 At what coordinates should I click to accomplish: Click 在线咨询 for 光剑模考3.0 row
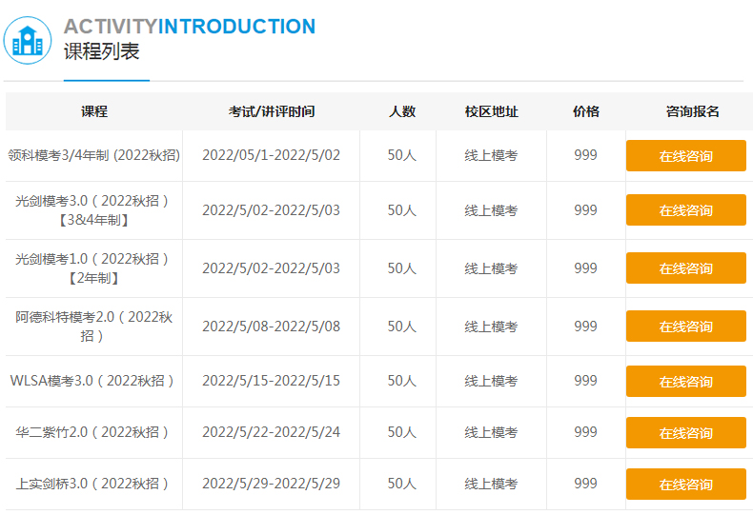tap(685, 210)
